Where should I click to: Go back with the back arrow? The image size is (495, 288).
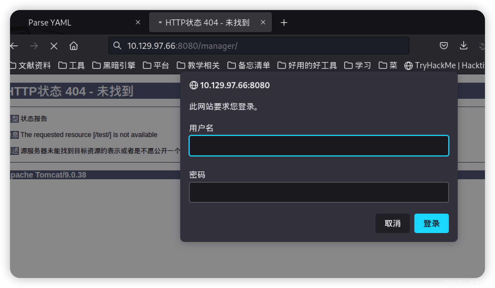(x=14, y=46)
